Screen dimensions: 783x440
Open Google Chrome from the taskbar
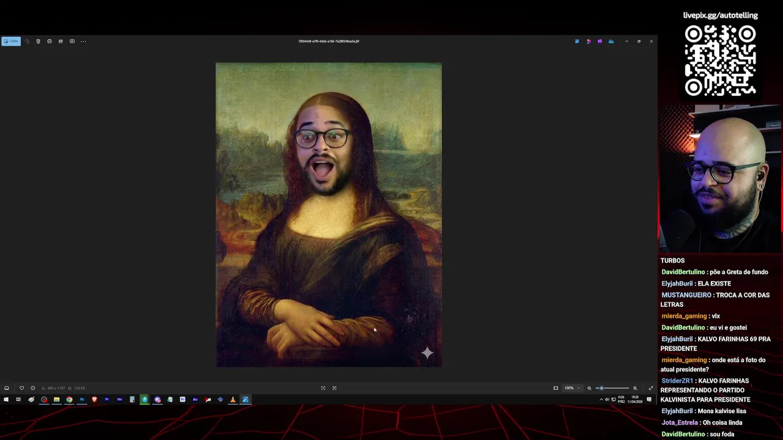tap(69, 400)
